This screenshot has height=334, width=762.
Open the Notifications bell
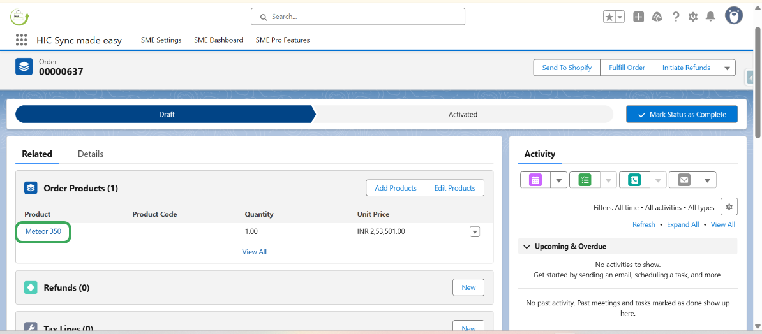pos(710,17)
